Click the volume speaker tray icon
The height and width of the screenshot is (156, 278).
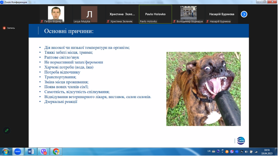(x=246, y=152)
